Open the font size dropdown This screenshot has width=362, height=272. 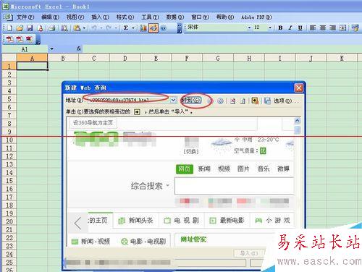(x=270, y=27)
